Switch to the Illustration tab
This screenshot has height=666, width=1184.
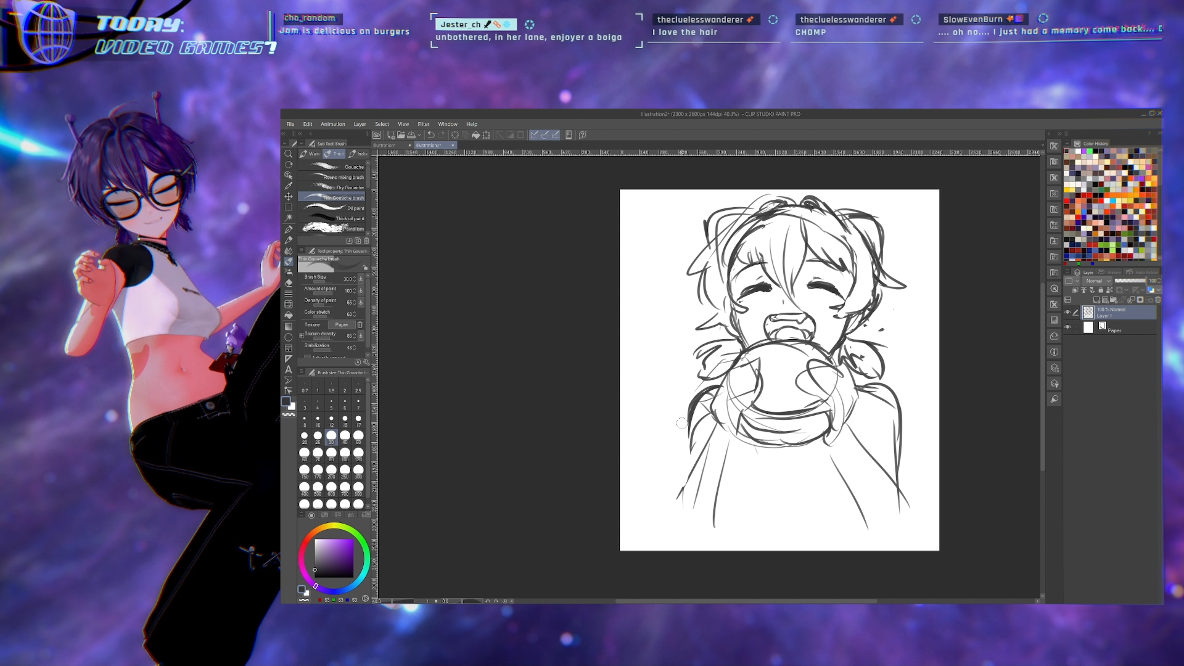384,146
